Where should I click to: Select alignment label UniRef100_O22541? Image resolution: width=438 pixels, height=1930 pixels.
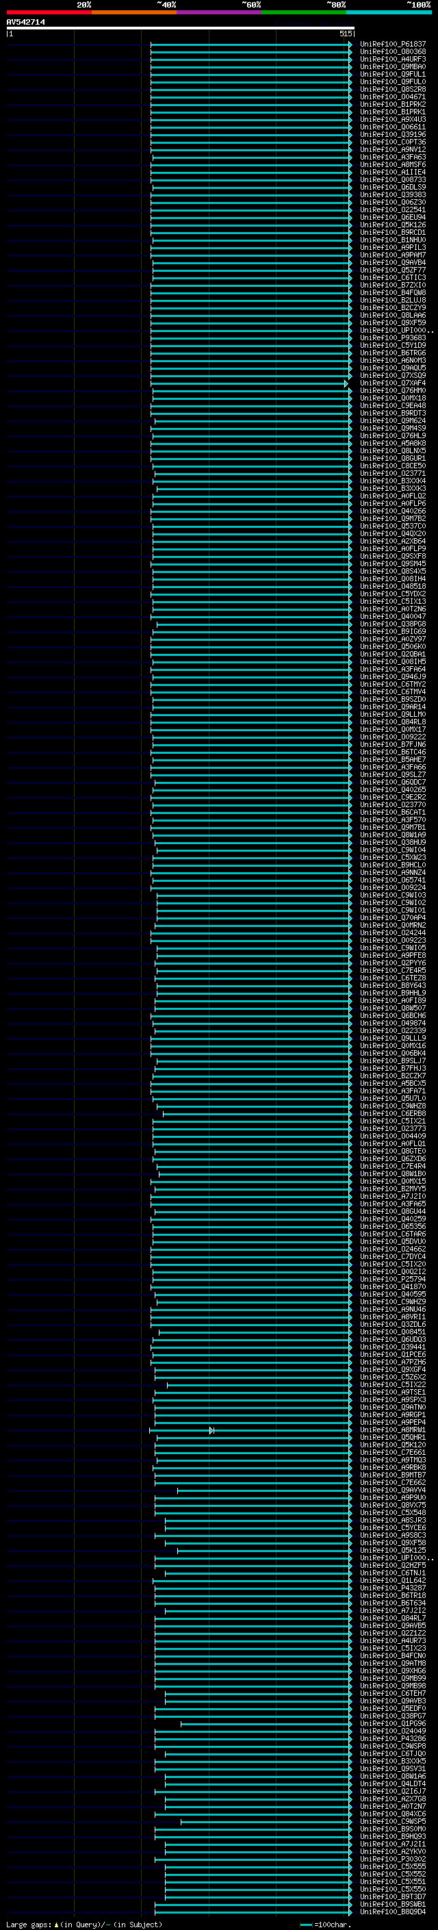[x=393, y=209]
